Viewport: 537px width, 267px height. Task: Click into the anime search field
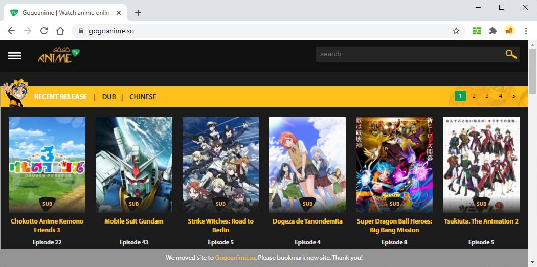[x=409, y=54]
